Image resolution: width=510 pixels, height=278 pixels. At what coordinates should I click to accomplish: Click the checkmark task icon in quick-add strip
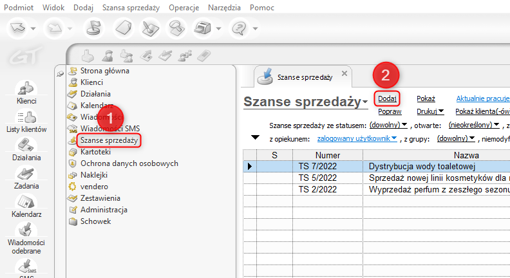click(x=165, y=55)
